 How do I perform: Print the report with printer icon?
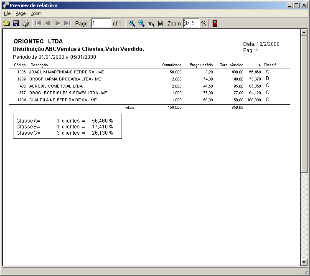(x=25, y=23)
